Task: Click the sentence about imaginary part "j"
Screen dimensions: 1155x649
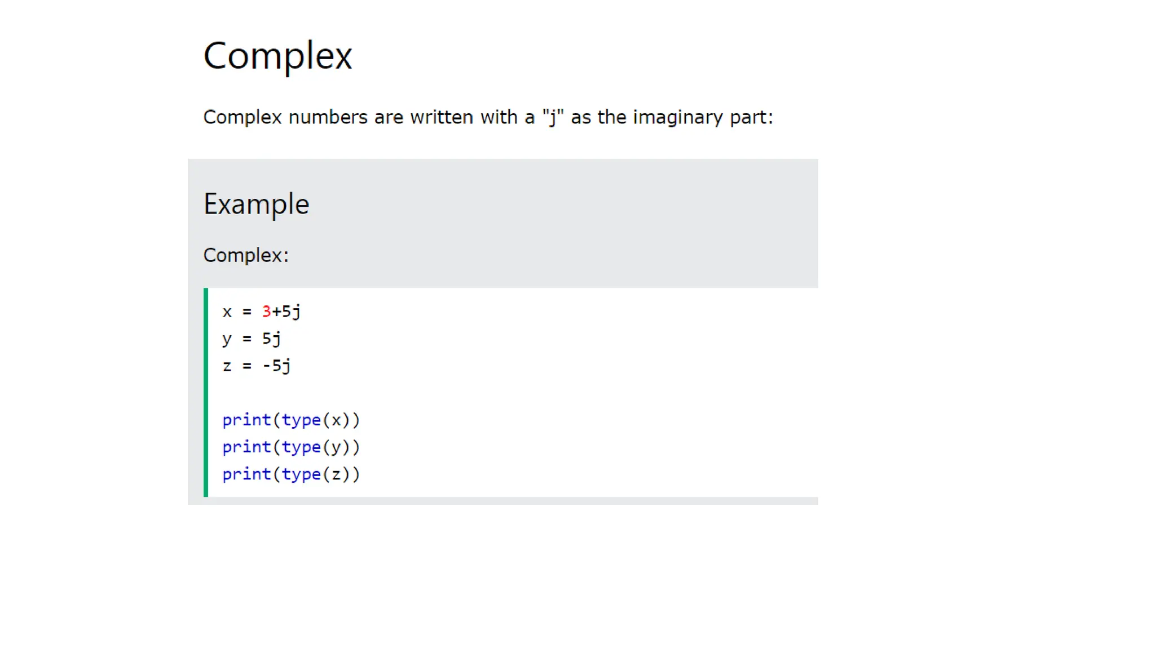Action: [x=488, y=117]
